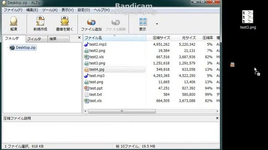Click the 99% compression ratio value
This screenshot has width=268, height=150.
click(x=209, y=95)
